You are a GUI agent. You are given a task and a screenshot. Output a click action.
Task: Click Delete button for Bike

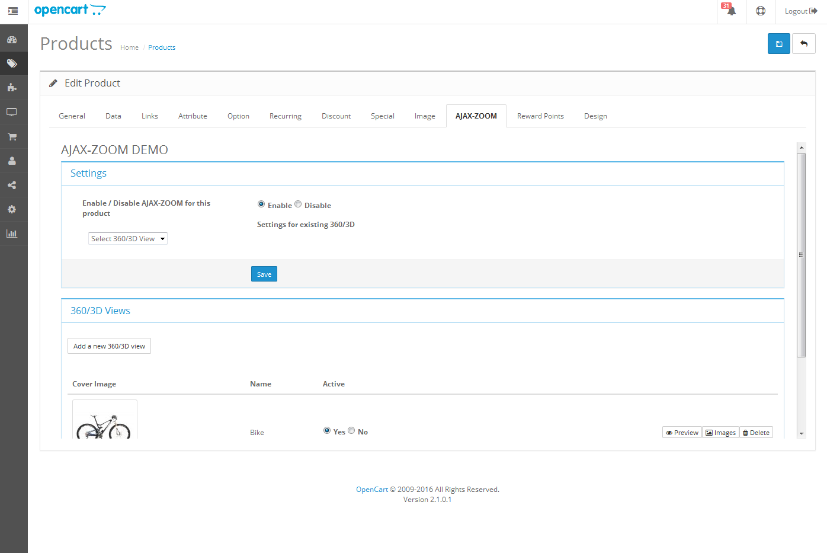click(x=756, y=433)
